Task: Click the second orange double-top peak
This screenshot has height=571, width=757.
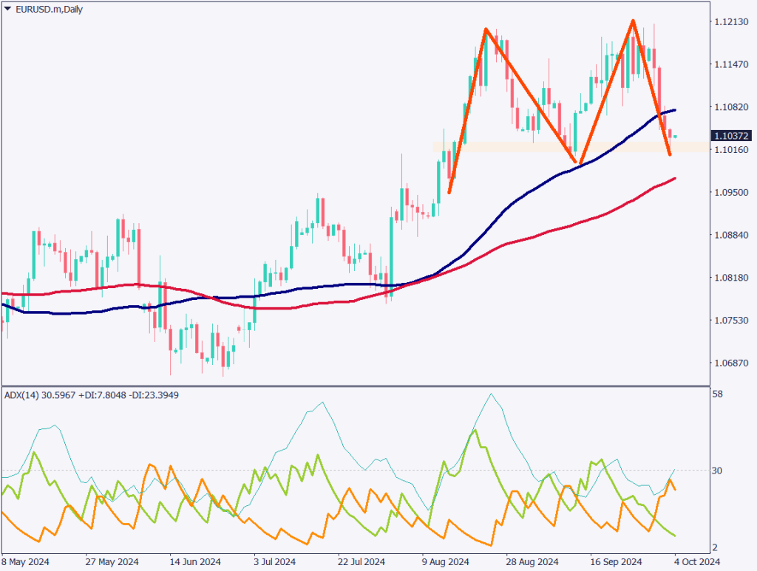Action: [633, 21]
